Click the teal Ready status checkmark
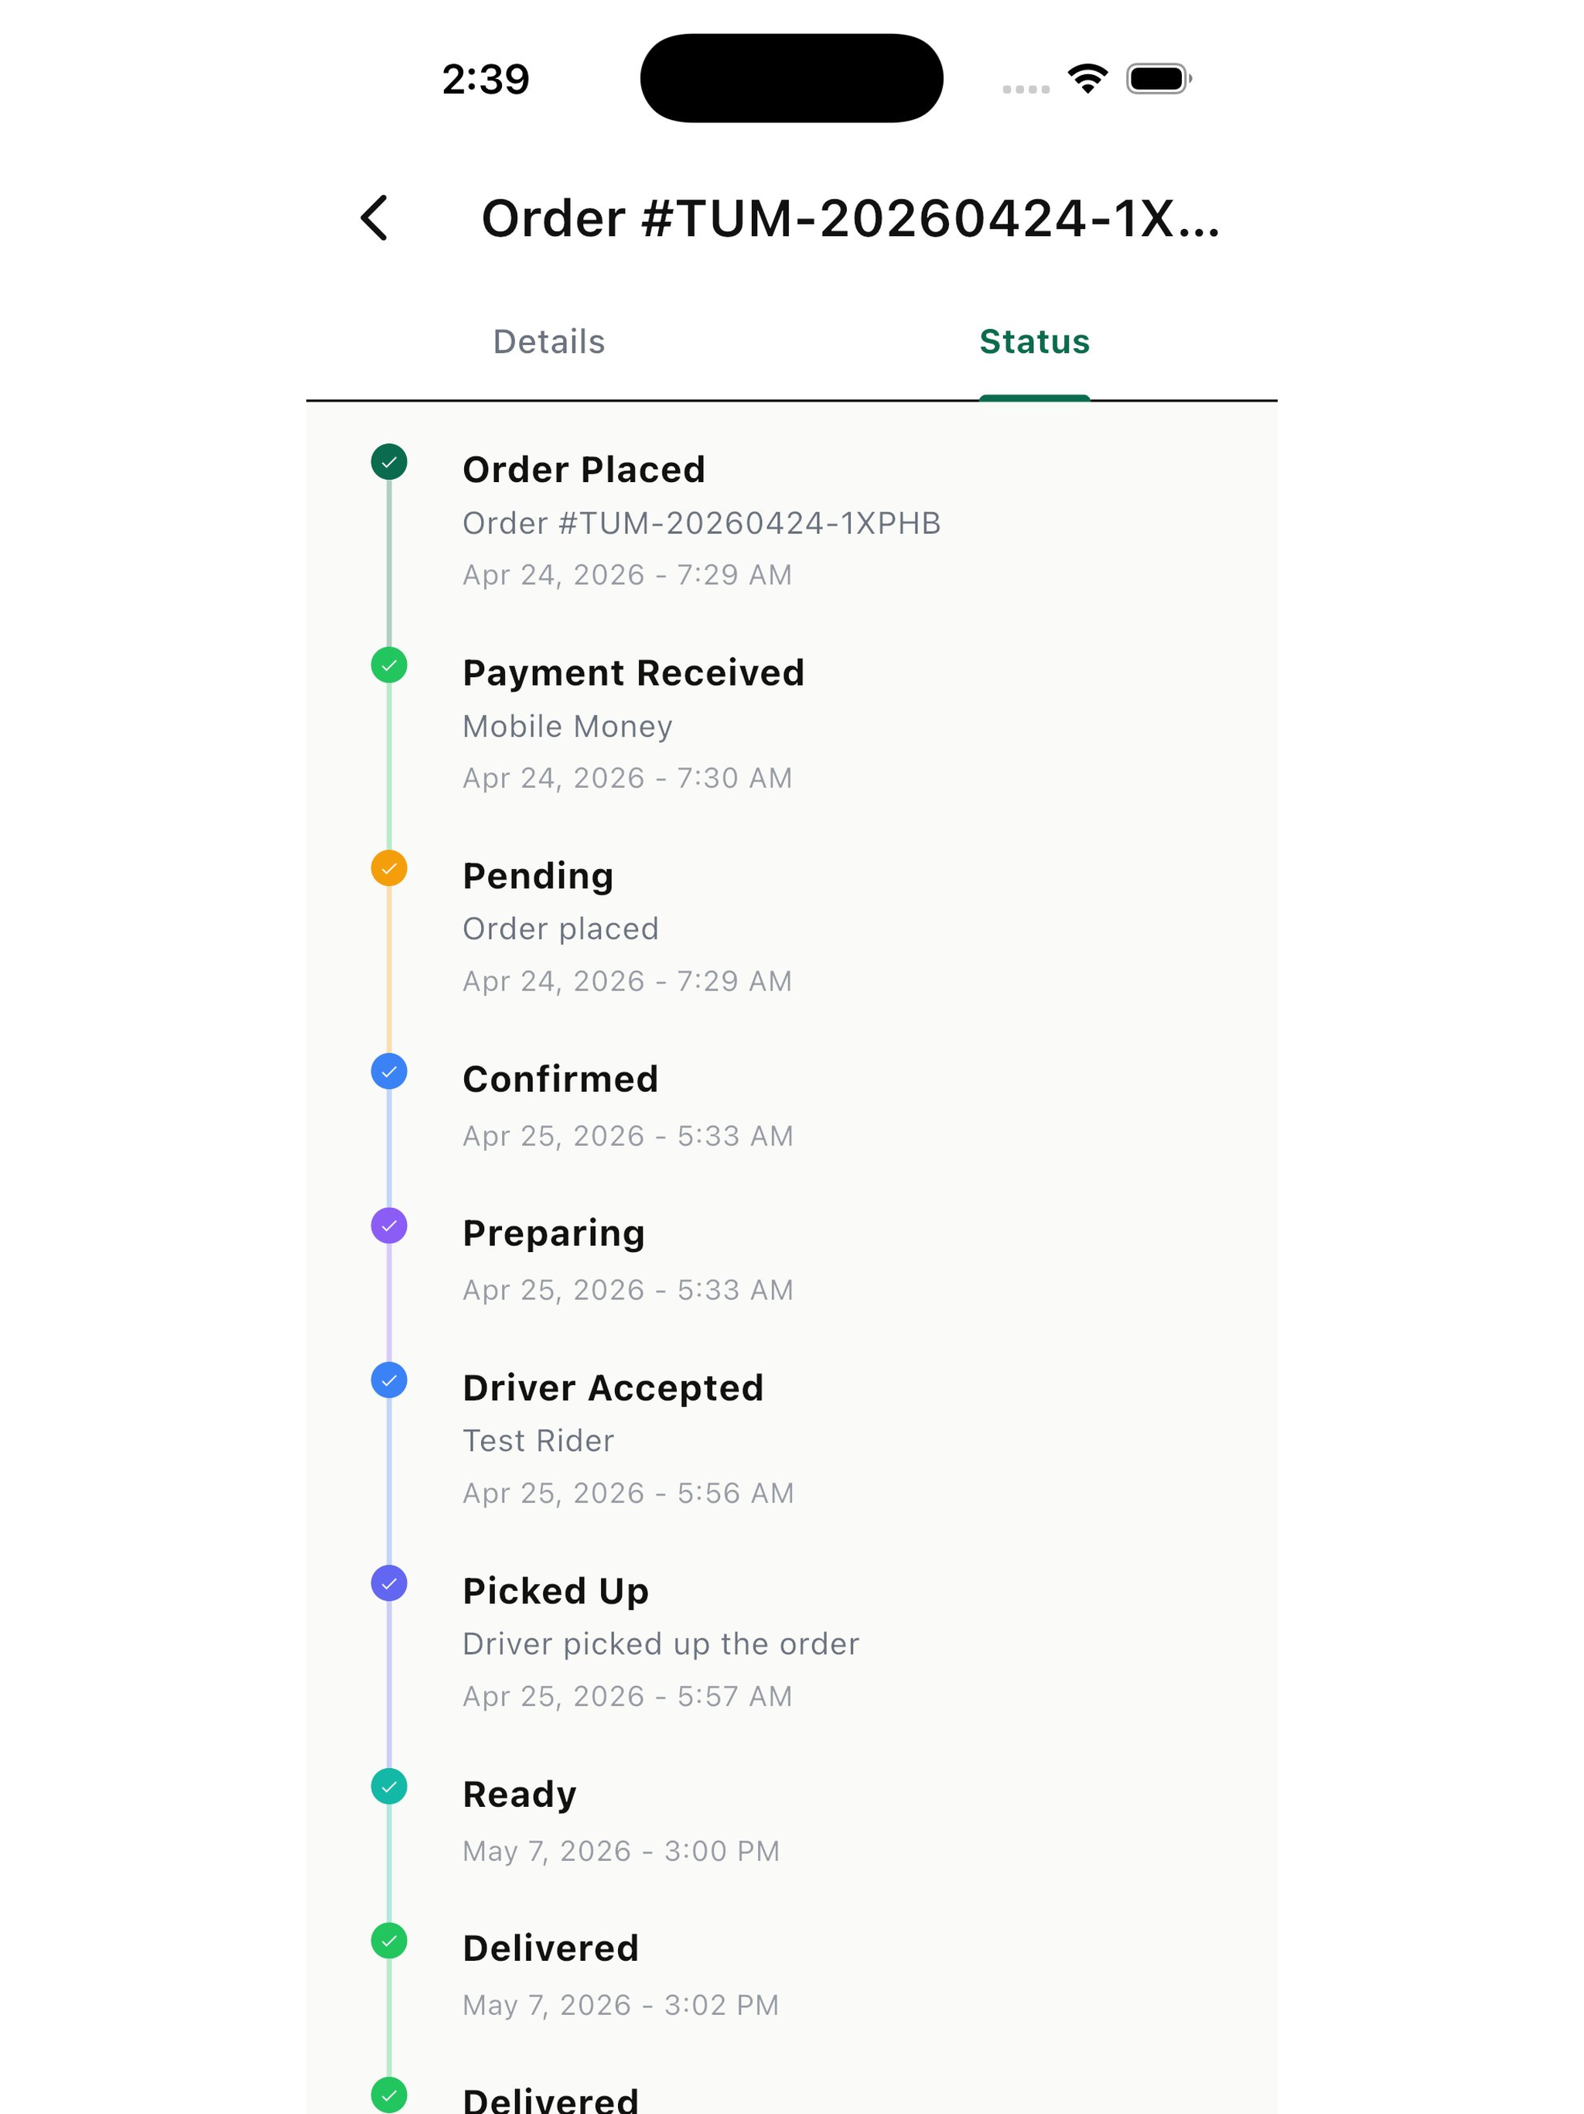The width and height of the screenshot is (1584, 2114). 389,1786
